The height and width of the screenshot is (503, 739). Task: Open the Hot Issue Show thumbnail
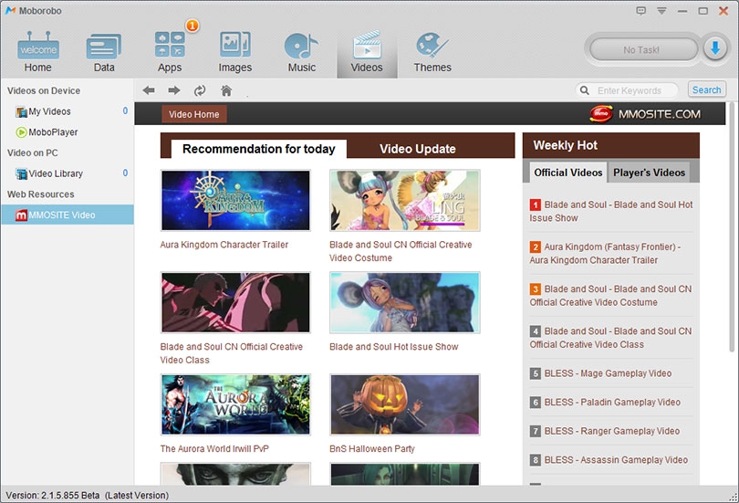click(x=405, y=302)
